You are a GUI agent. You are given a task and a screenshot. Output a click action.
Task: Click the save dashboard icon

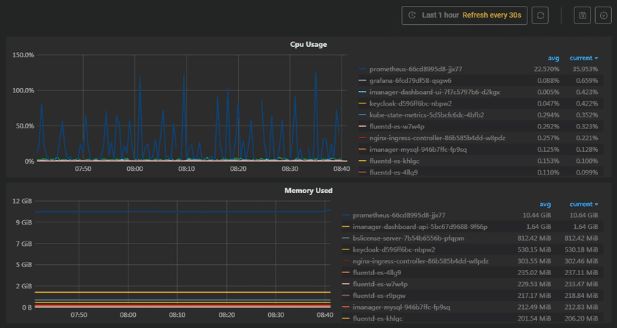pyautogui.click(x=582, y=15)
